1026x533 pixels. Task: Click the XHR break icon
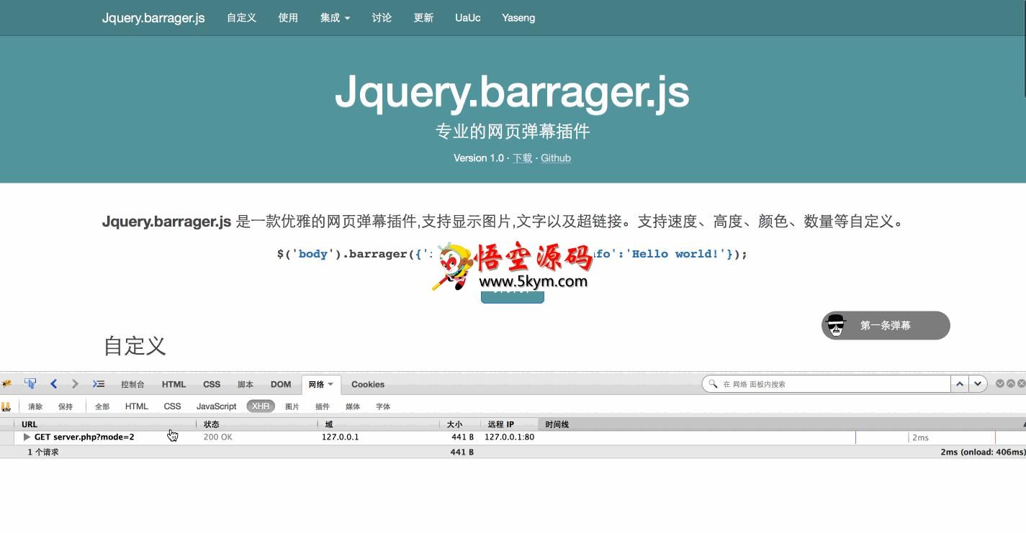(x=6, y=406)
